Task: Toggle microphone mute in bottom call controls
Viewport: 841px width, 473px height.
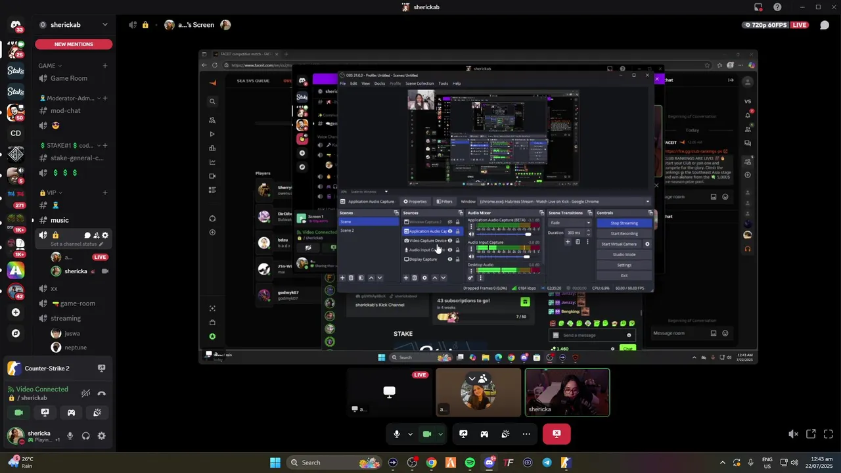Action: [x=396, y=434]
